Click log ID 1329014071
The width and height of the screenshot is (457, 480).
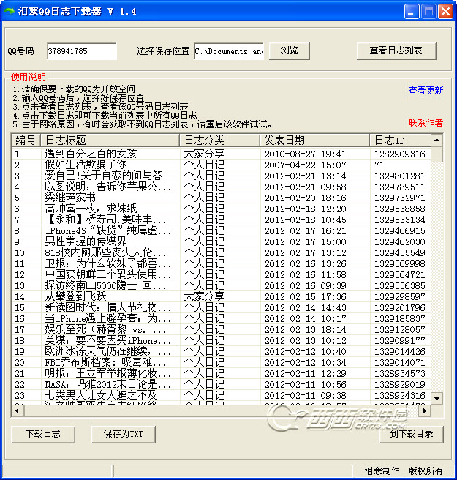400,363
